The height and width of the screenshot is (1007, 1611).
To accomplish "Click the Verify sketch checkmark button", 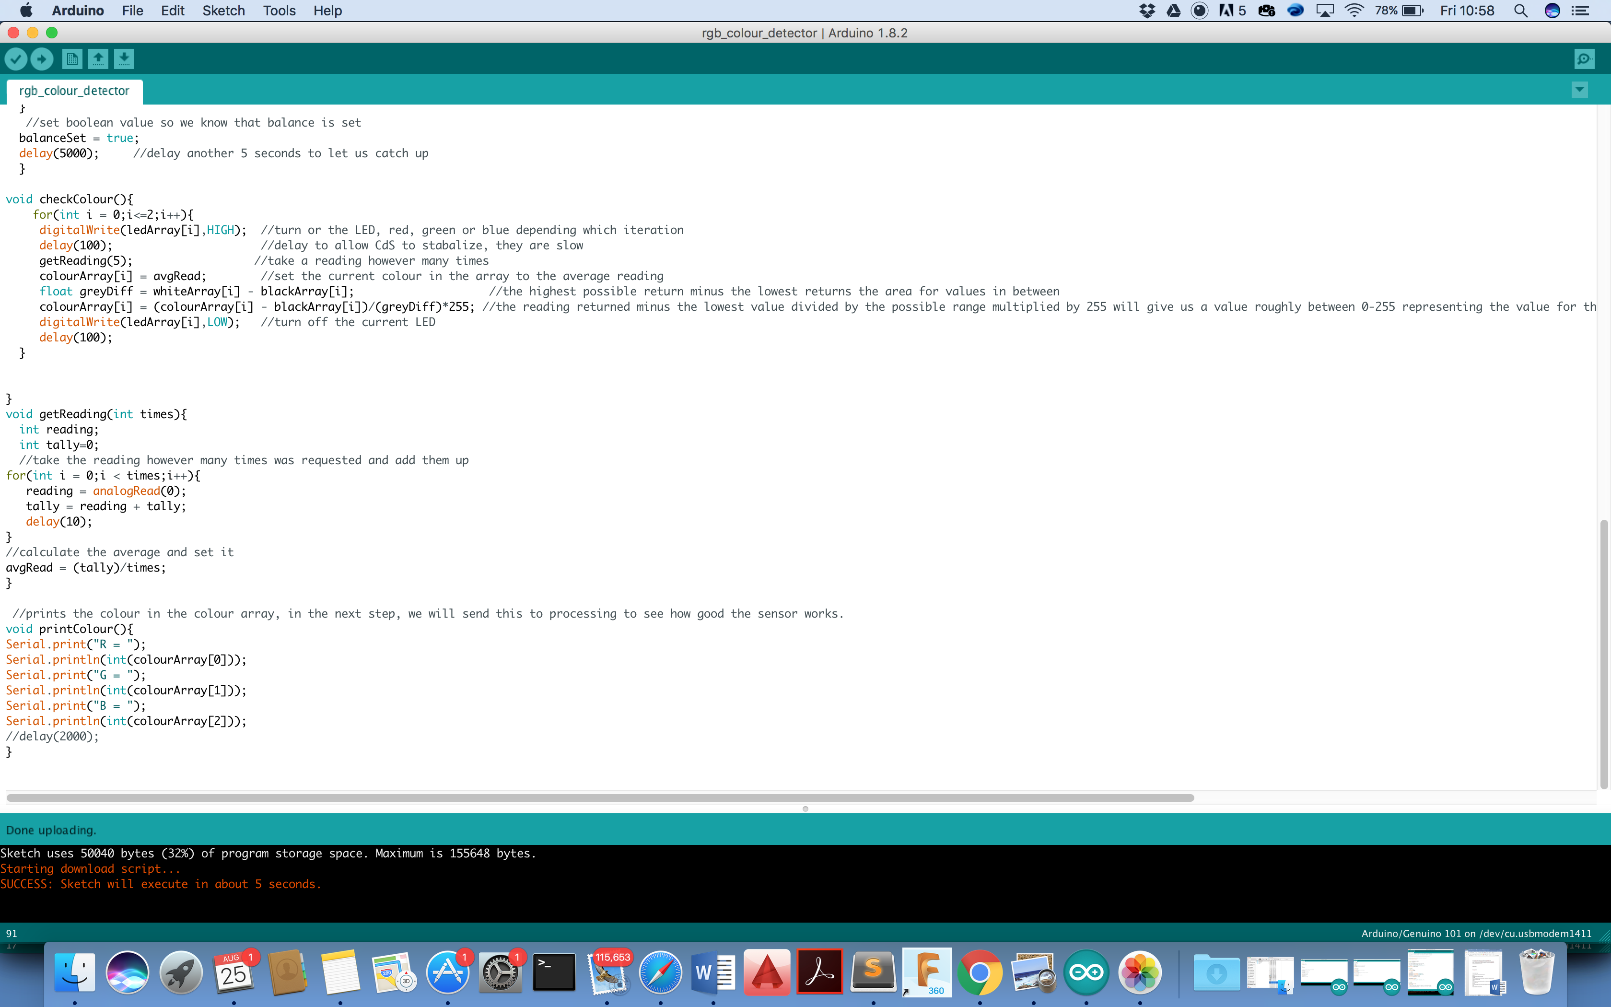I will click(x=16, y=59).
